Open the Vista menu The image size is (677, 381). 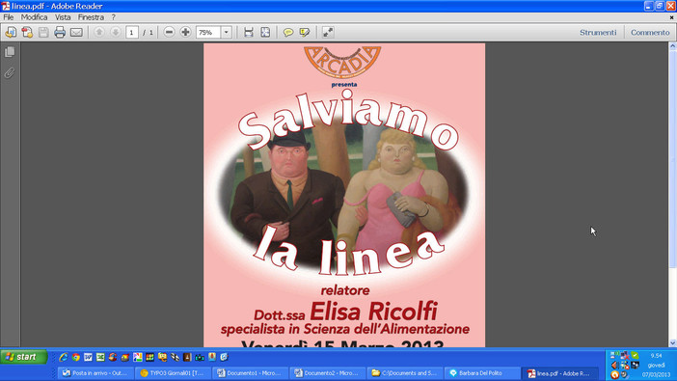pos(63,17)
